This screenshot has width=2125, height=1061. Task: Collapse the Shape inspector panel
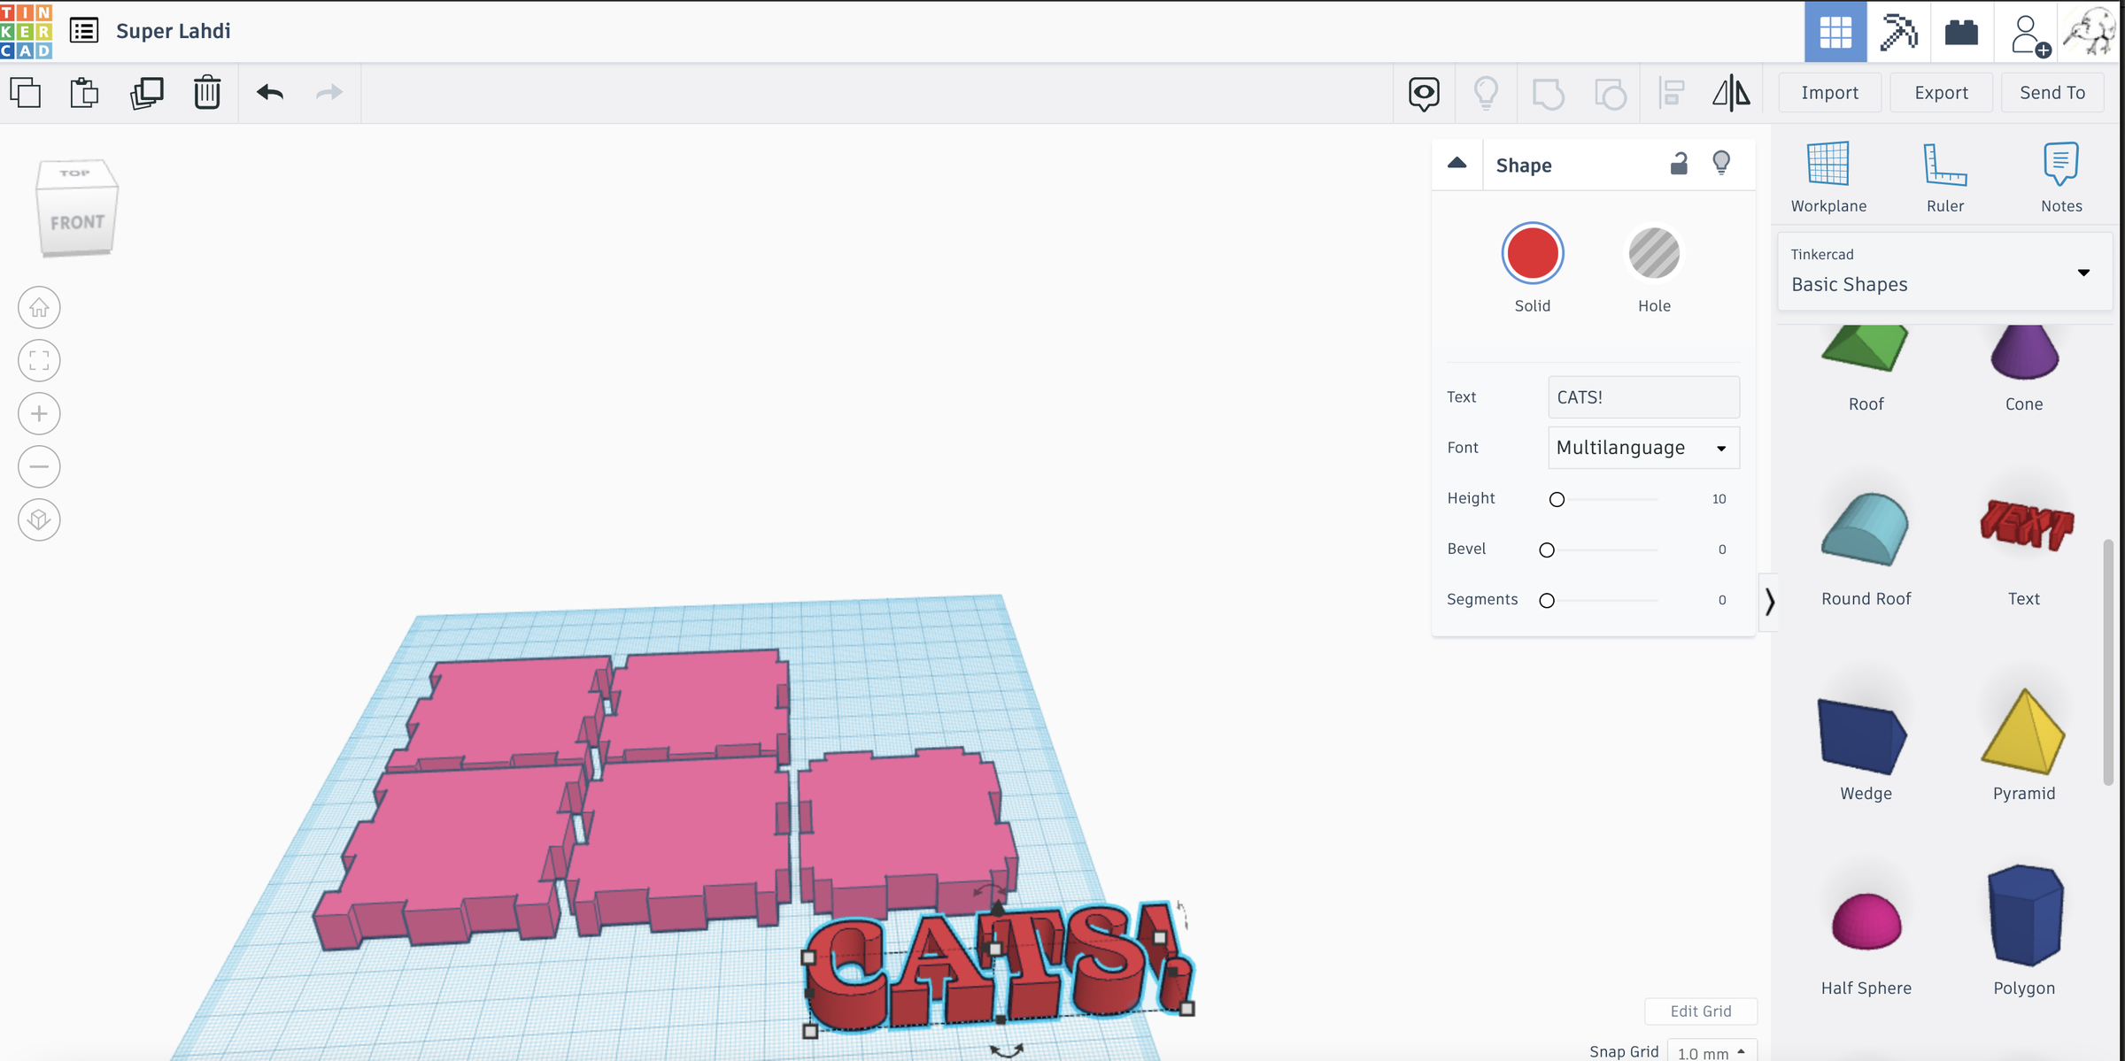tap(1457, 163)
